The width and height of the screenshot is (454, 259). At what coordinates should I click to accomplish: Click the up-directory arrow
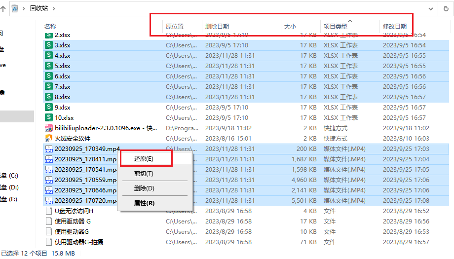(3, 9)
